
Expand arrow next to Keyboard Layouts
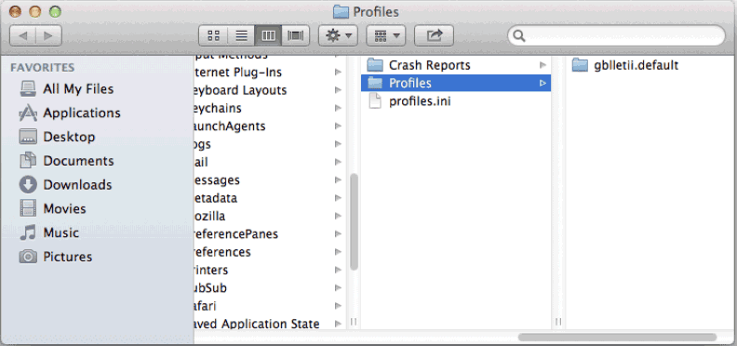pos(338,90)
